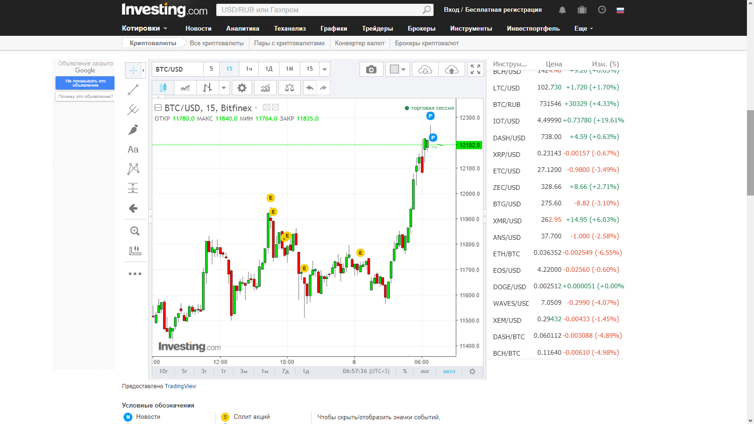Toggle auto scale (авто)

pyautogui.click(x=449, y=371)
